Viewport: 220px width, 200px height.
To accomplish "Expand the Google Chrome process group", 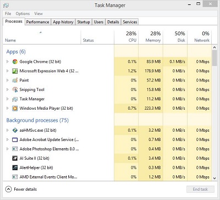I will tap(8, 62).
